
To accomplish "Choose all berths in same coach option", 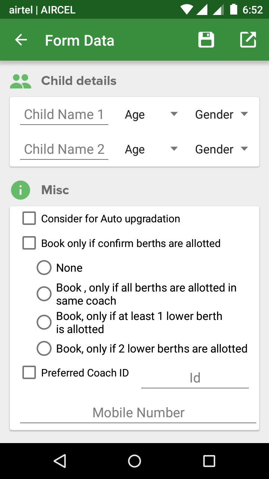I will (44, 294).
